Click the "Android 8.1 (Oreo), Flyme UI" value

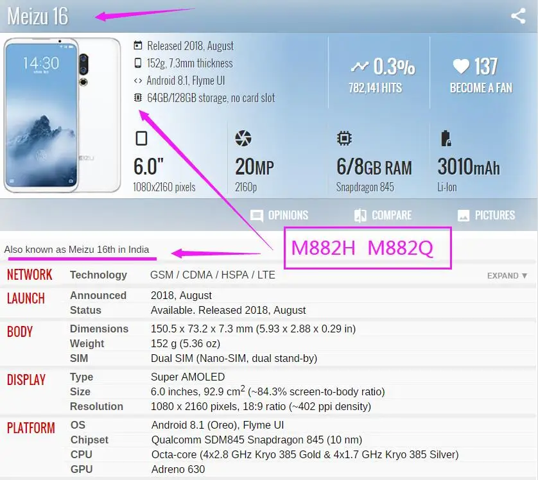218,425
